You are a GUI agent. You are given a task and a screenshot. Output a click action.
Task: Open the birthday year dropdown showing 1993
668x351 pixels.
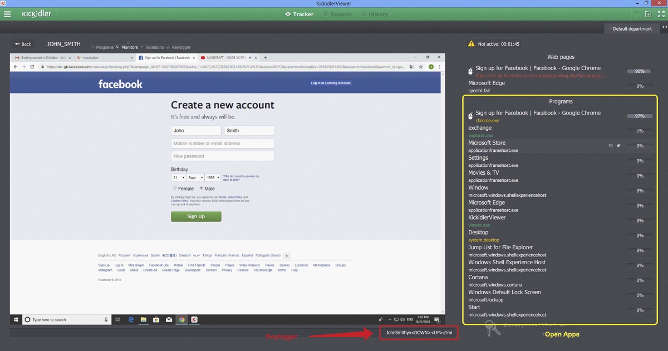(213, 177)
